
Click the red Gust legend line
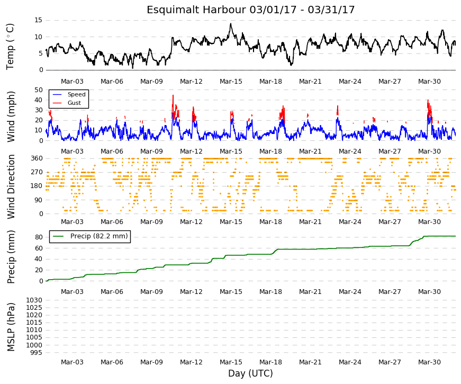[x=57, y=103]
